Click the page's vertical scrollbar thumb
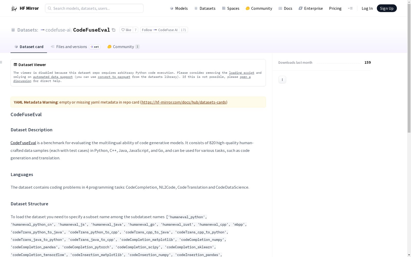411x257 pixels. pos(409,68)
